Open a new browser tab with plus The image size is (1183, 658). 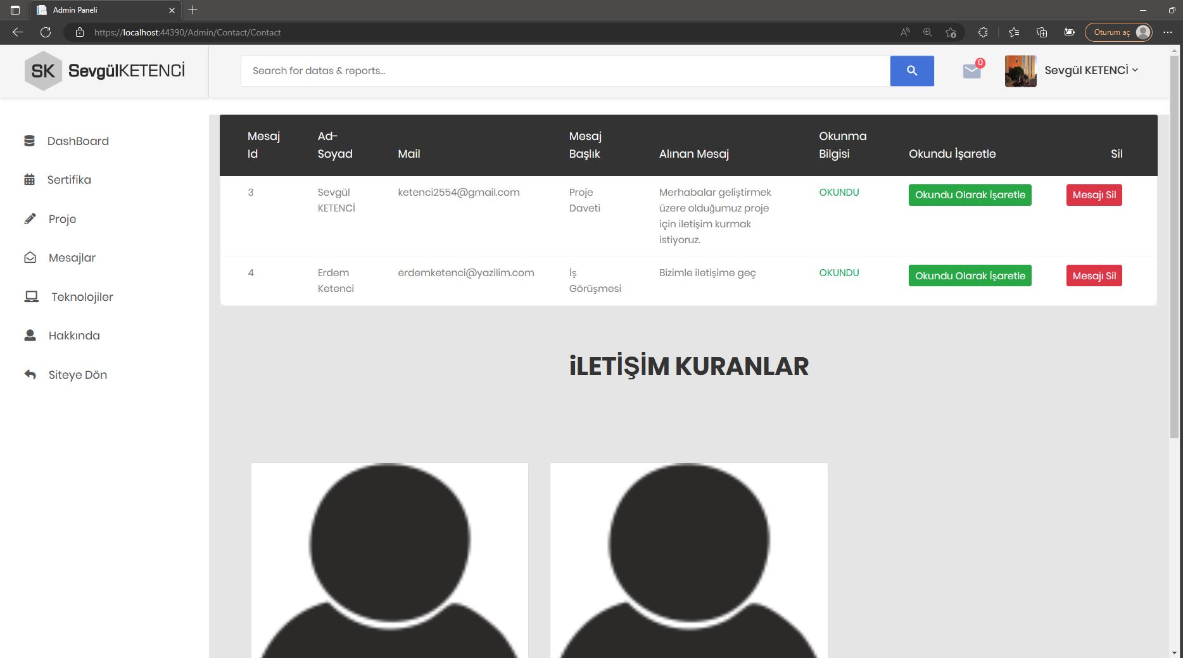tap(193, 10)
